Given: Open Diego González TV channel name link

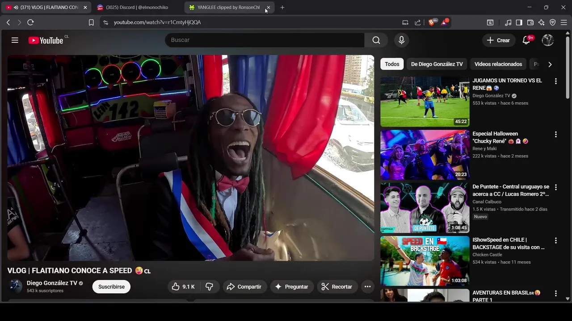Looking at the screenshot, I should (x=52, y=283).
